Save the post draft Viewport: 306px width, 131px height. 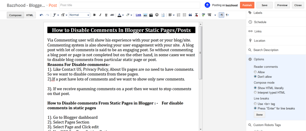264,5
